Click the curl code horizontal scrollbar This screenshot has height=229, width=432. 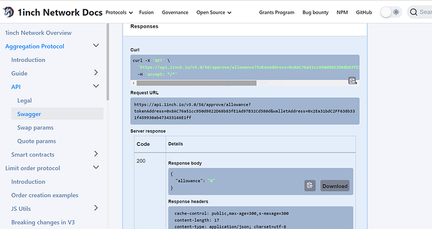coord(197,83)
